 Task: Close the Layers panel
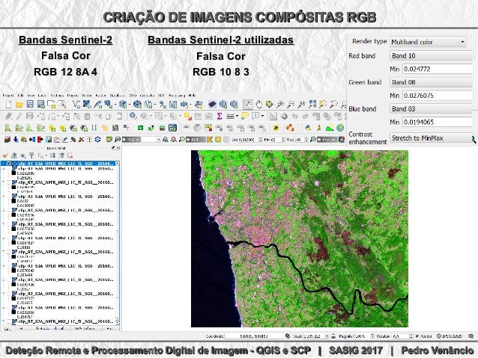point(118,148)
